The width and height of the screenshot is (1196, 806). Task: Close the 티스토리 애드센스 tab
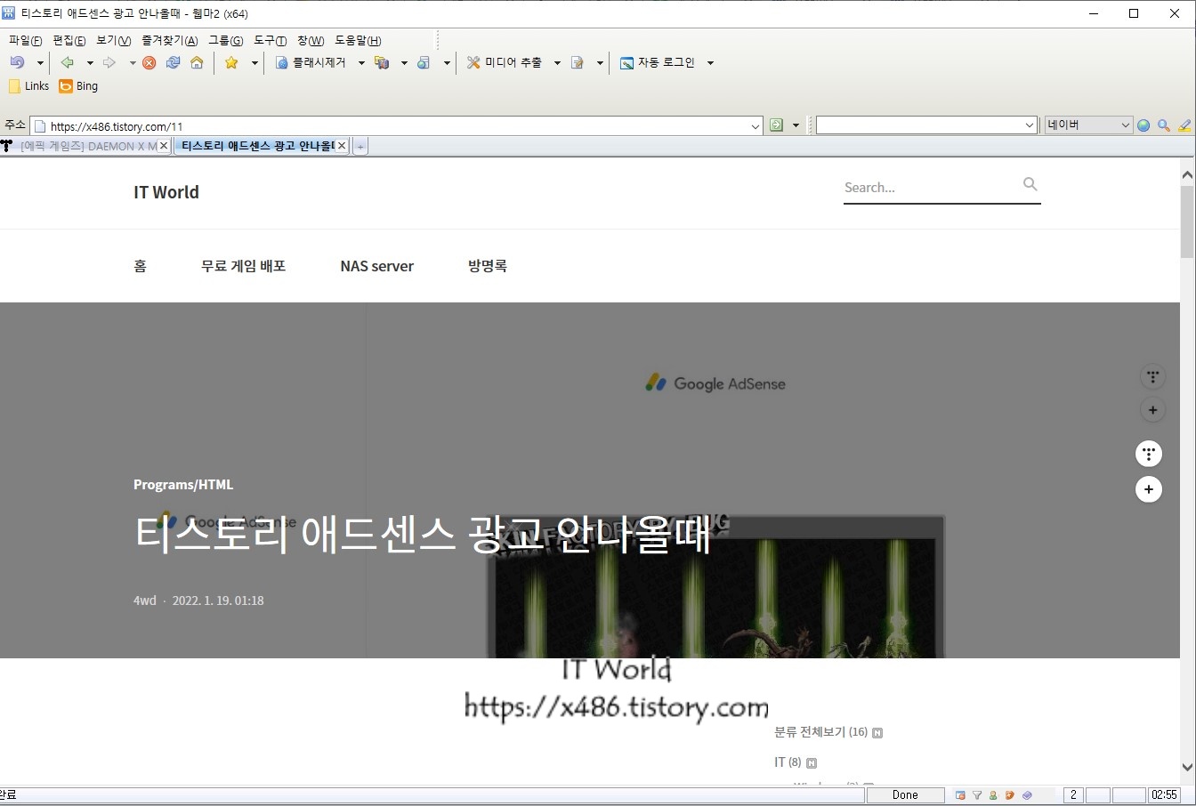tap(342, 146)
